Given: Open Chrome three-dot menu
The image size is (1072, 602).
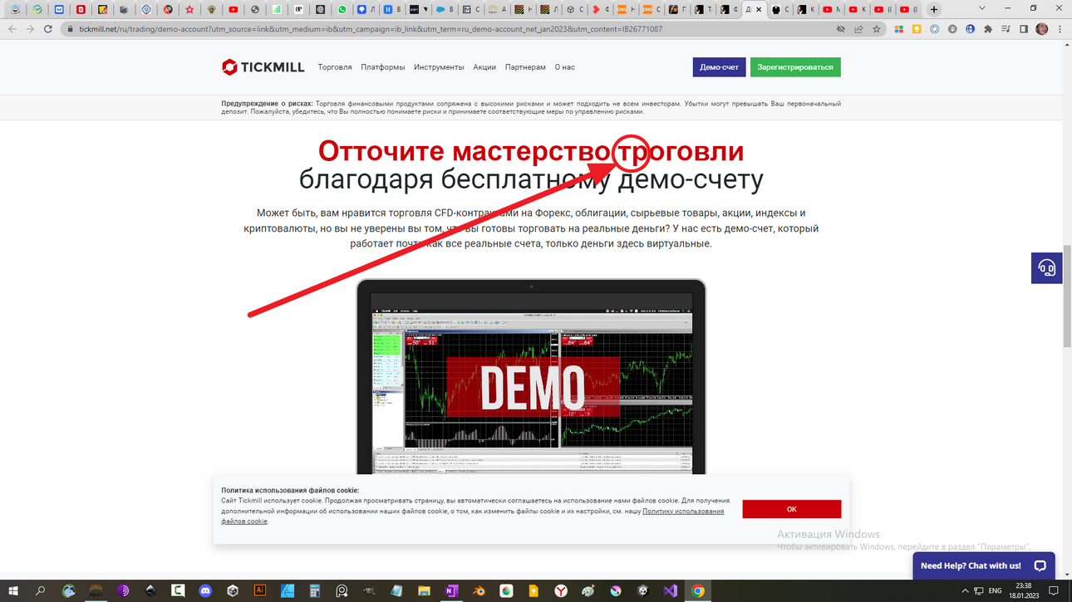Looking at the screenshot, I should (x=1060, y=29).
